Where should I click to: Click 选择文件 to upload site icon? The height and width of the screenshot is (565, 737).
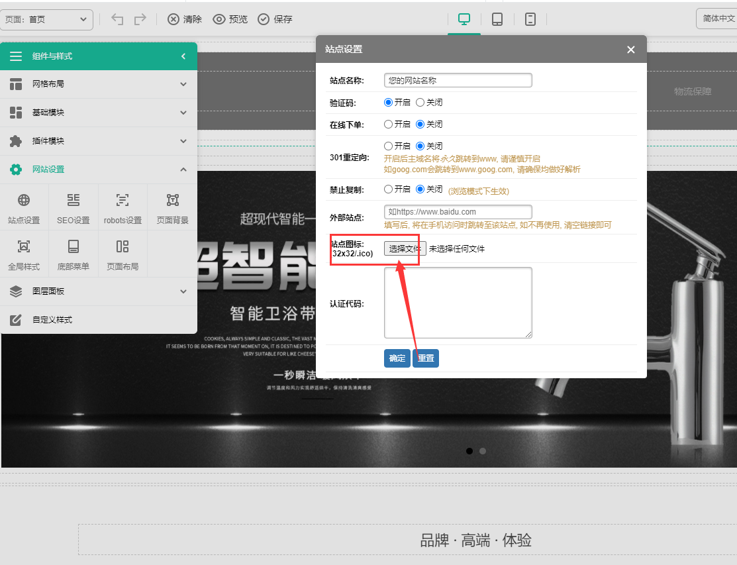point(405,249)
